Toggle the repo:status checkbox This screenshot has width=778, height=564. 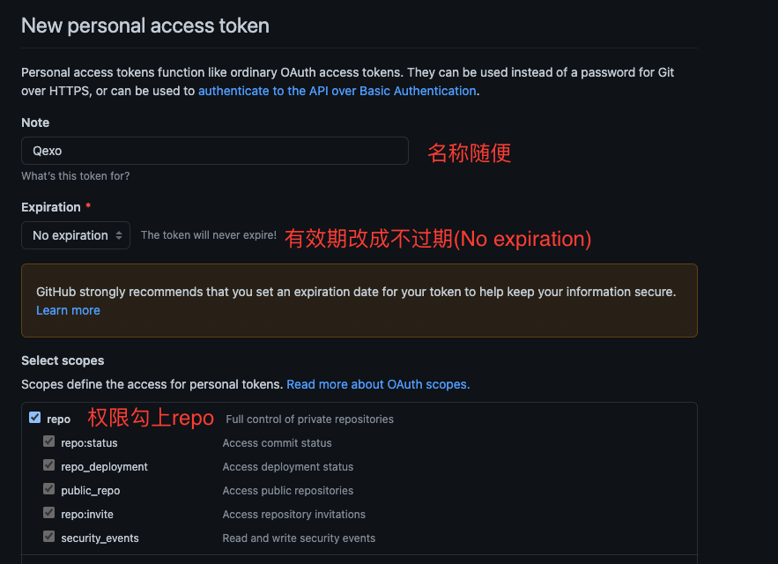[49, 442]
